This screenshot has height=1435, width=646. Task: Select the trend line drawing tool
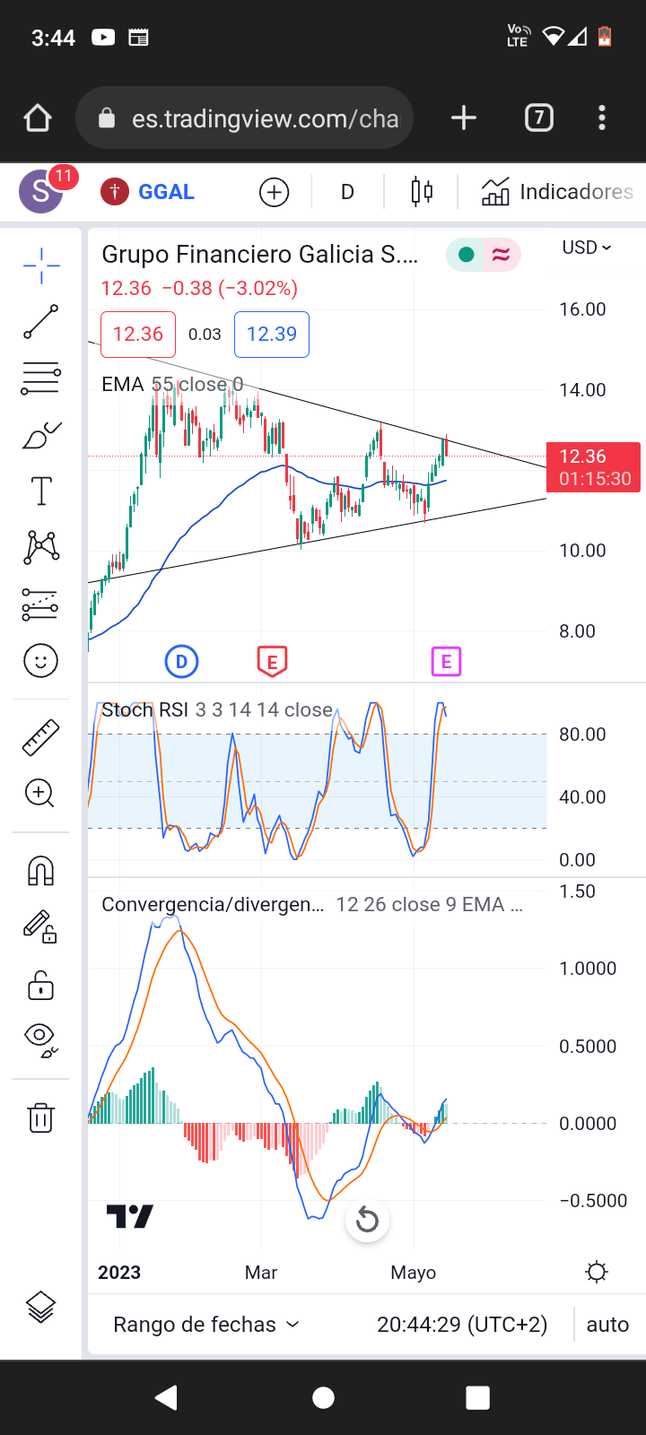41,322
